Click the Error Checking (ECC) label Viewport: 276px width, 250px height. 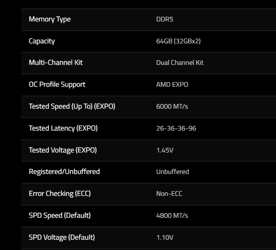point(59,194)
